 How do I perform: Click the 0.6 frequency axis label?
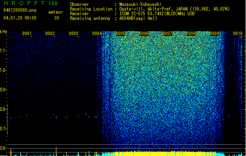point(3,148)
